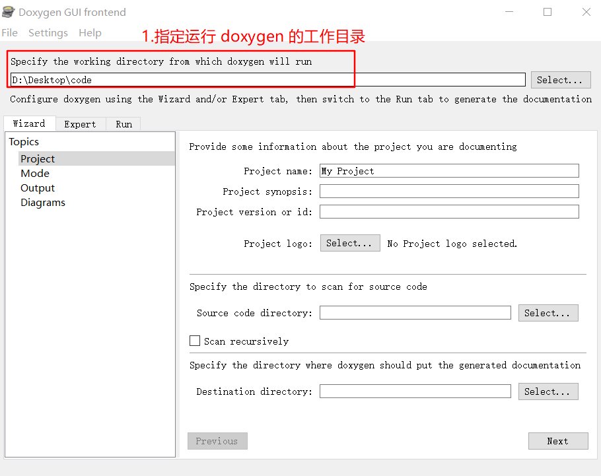Click Select button for Project logo

click(x=350, y=243)
